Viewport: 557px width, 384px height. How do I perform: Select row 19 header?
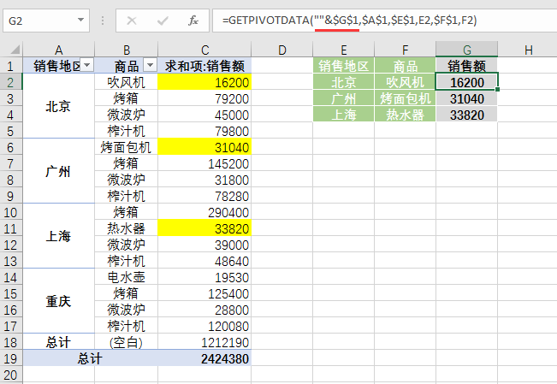(10, 359)
